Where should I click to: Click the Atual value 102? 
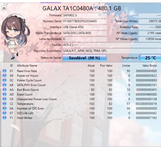[x=92, y=104]
